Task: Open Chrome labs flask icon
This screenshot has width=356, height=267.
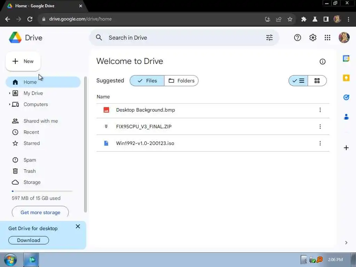Action: click(x=315, y=19)
